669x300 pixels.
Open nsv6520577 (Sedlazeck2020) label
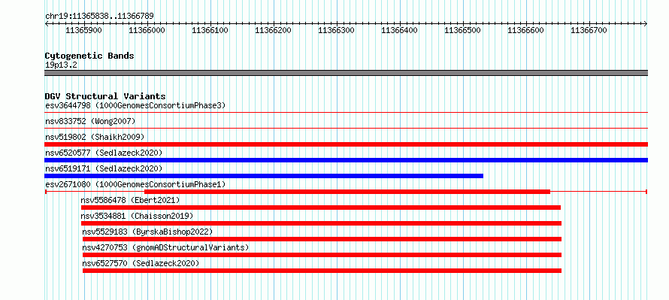pyautogui.click(x=104, y=153)
